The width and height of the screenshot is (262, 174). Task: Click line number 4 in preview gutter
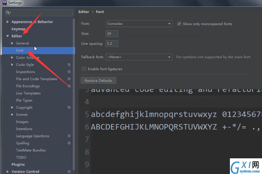(87, 102)
